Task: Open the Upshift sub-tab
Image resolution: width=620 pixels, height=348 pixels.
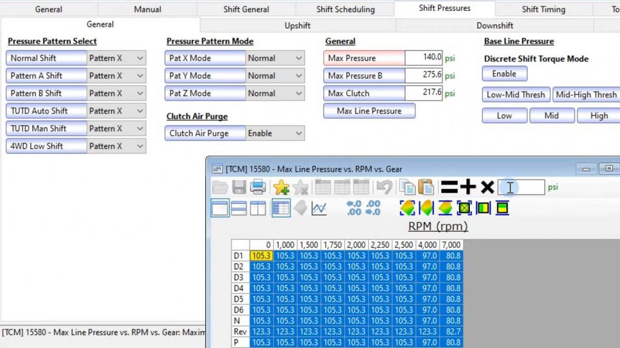Action: point(297,25)
